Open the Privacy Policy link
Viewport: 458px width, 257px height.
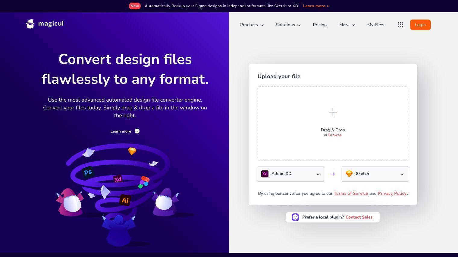[x=392, y=194]
